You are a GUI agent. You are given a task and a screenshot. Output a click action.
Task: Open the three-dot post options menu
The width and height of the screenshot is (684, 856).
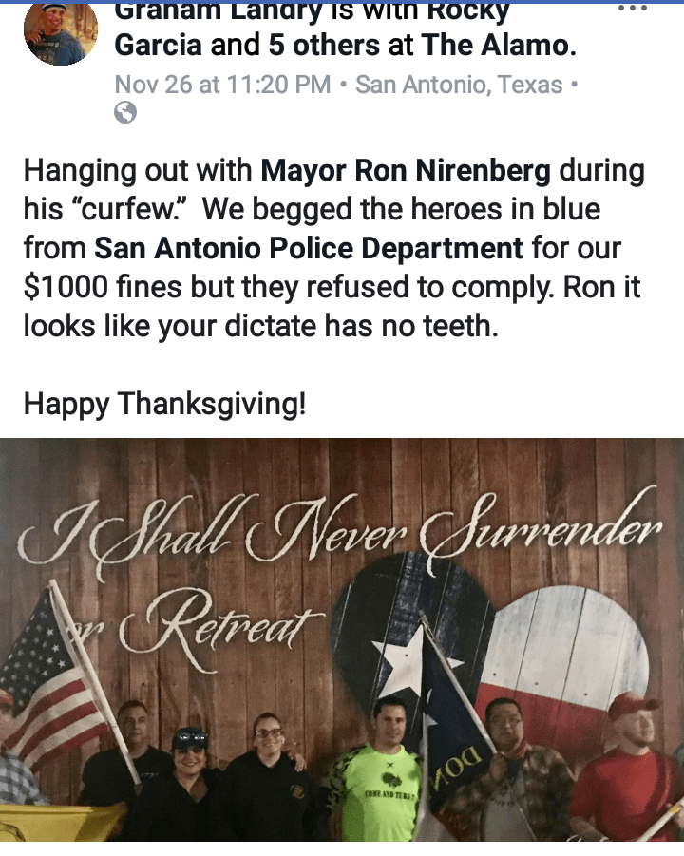(632, 9)
